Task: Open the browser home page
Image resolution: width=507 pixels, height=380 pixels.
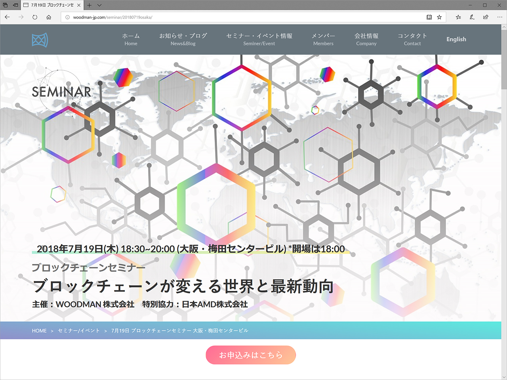Action: point(48,17)
